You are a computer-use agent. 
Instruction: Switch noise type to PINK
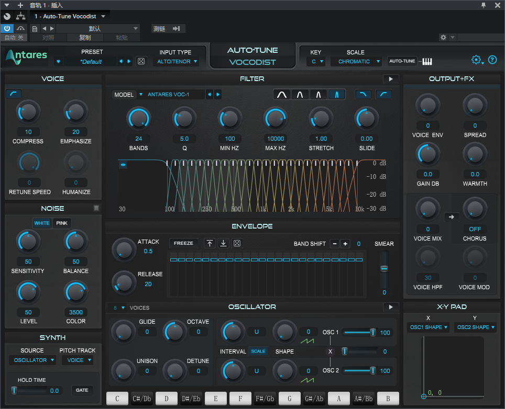point(61,223)
